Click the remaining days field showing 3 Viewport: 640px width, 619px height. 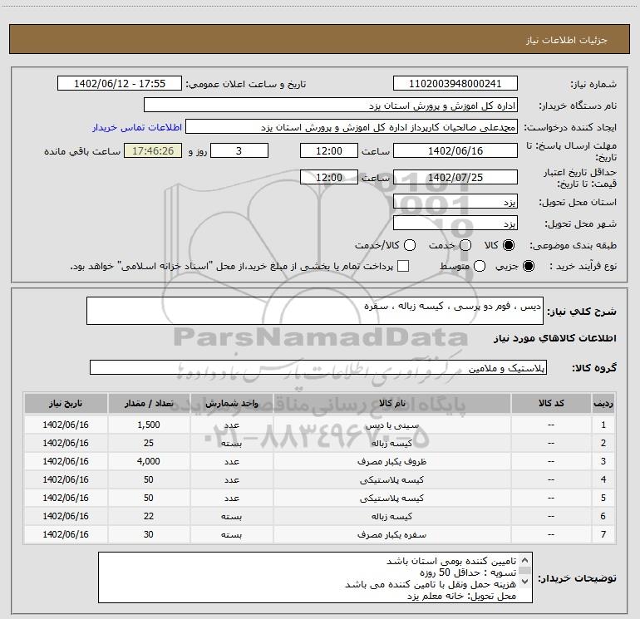click(239, 150)
